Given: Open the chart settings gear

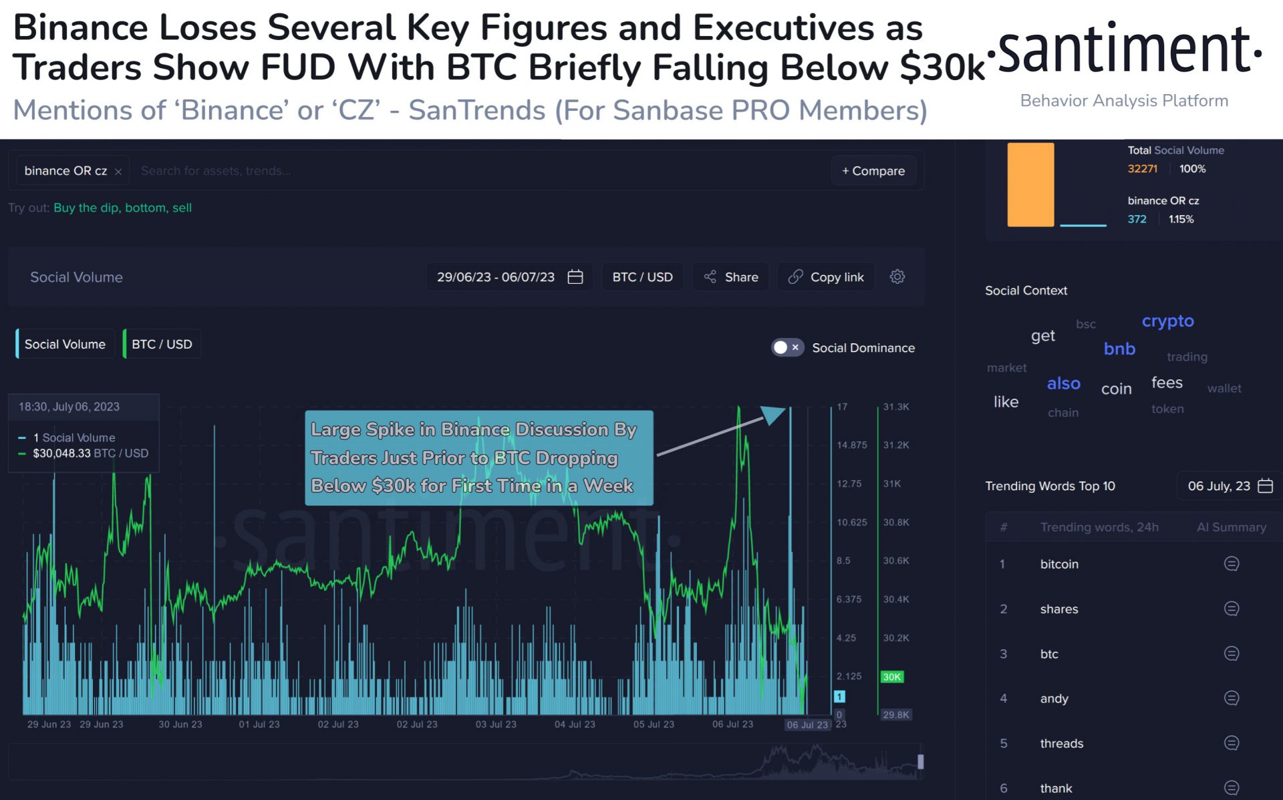Looking at the screenshot, I should coord(897,276).
